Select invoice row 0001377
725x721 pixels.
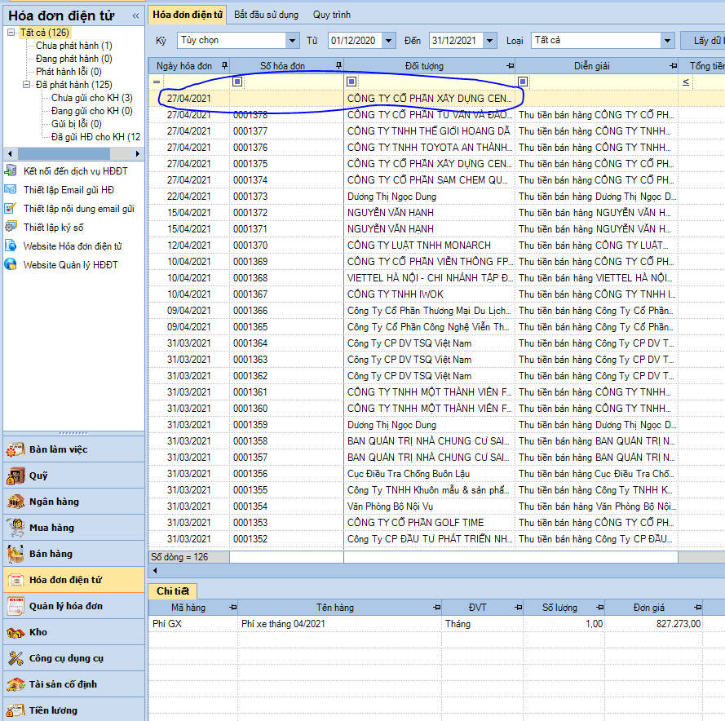click(436, 130)
